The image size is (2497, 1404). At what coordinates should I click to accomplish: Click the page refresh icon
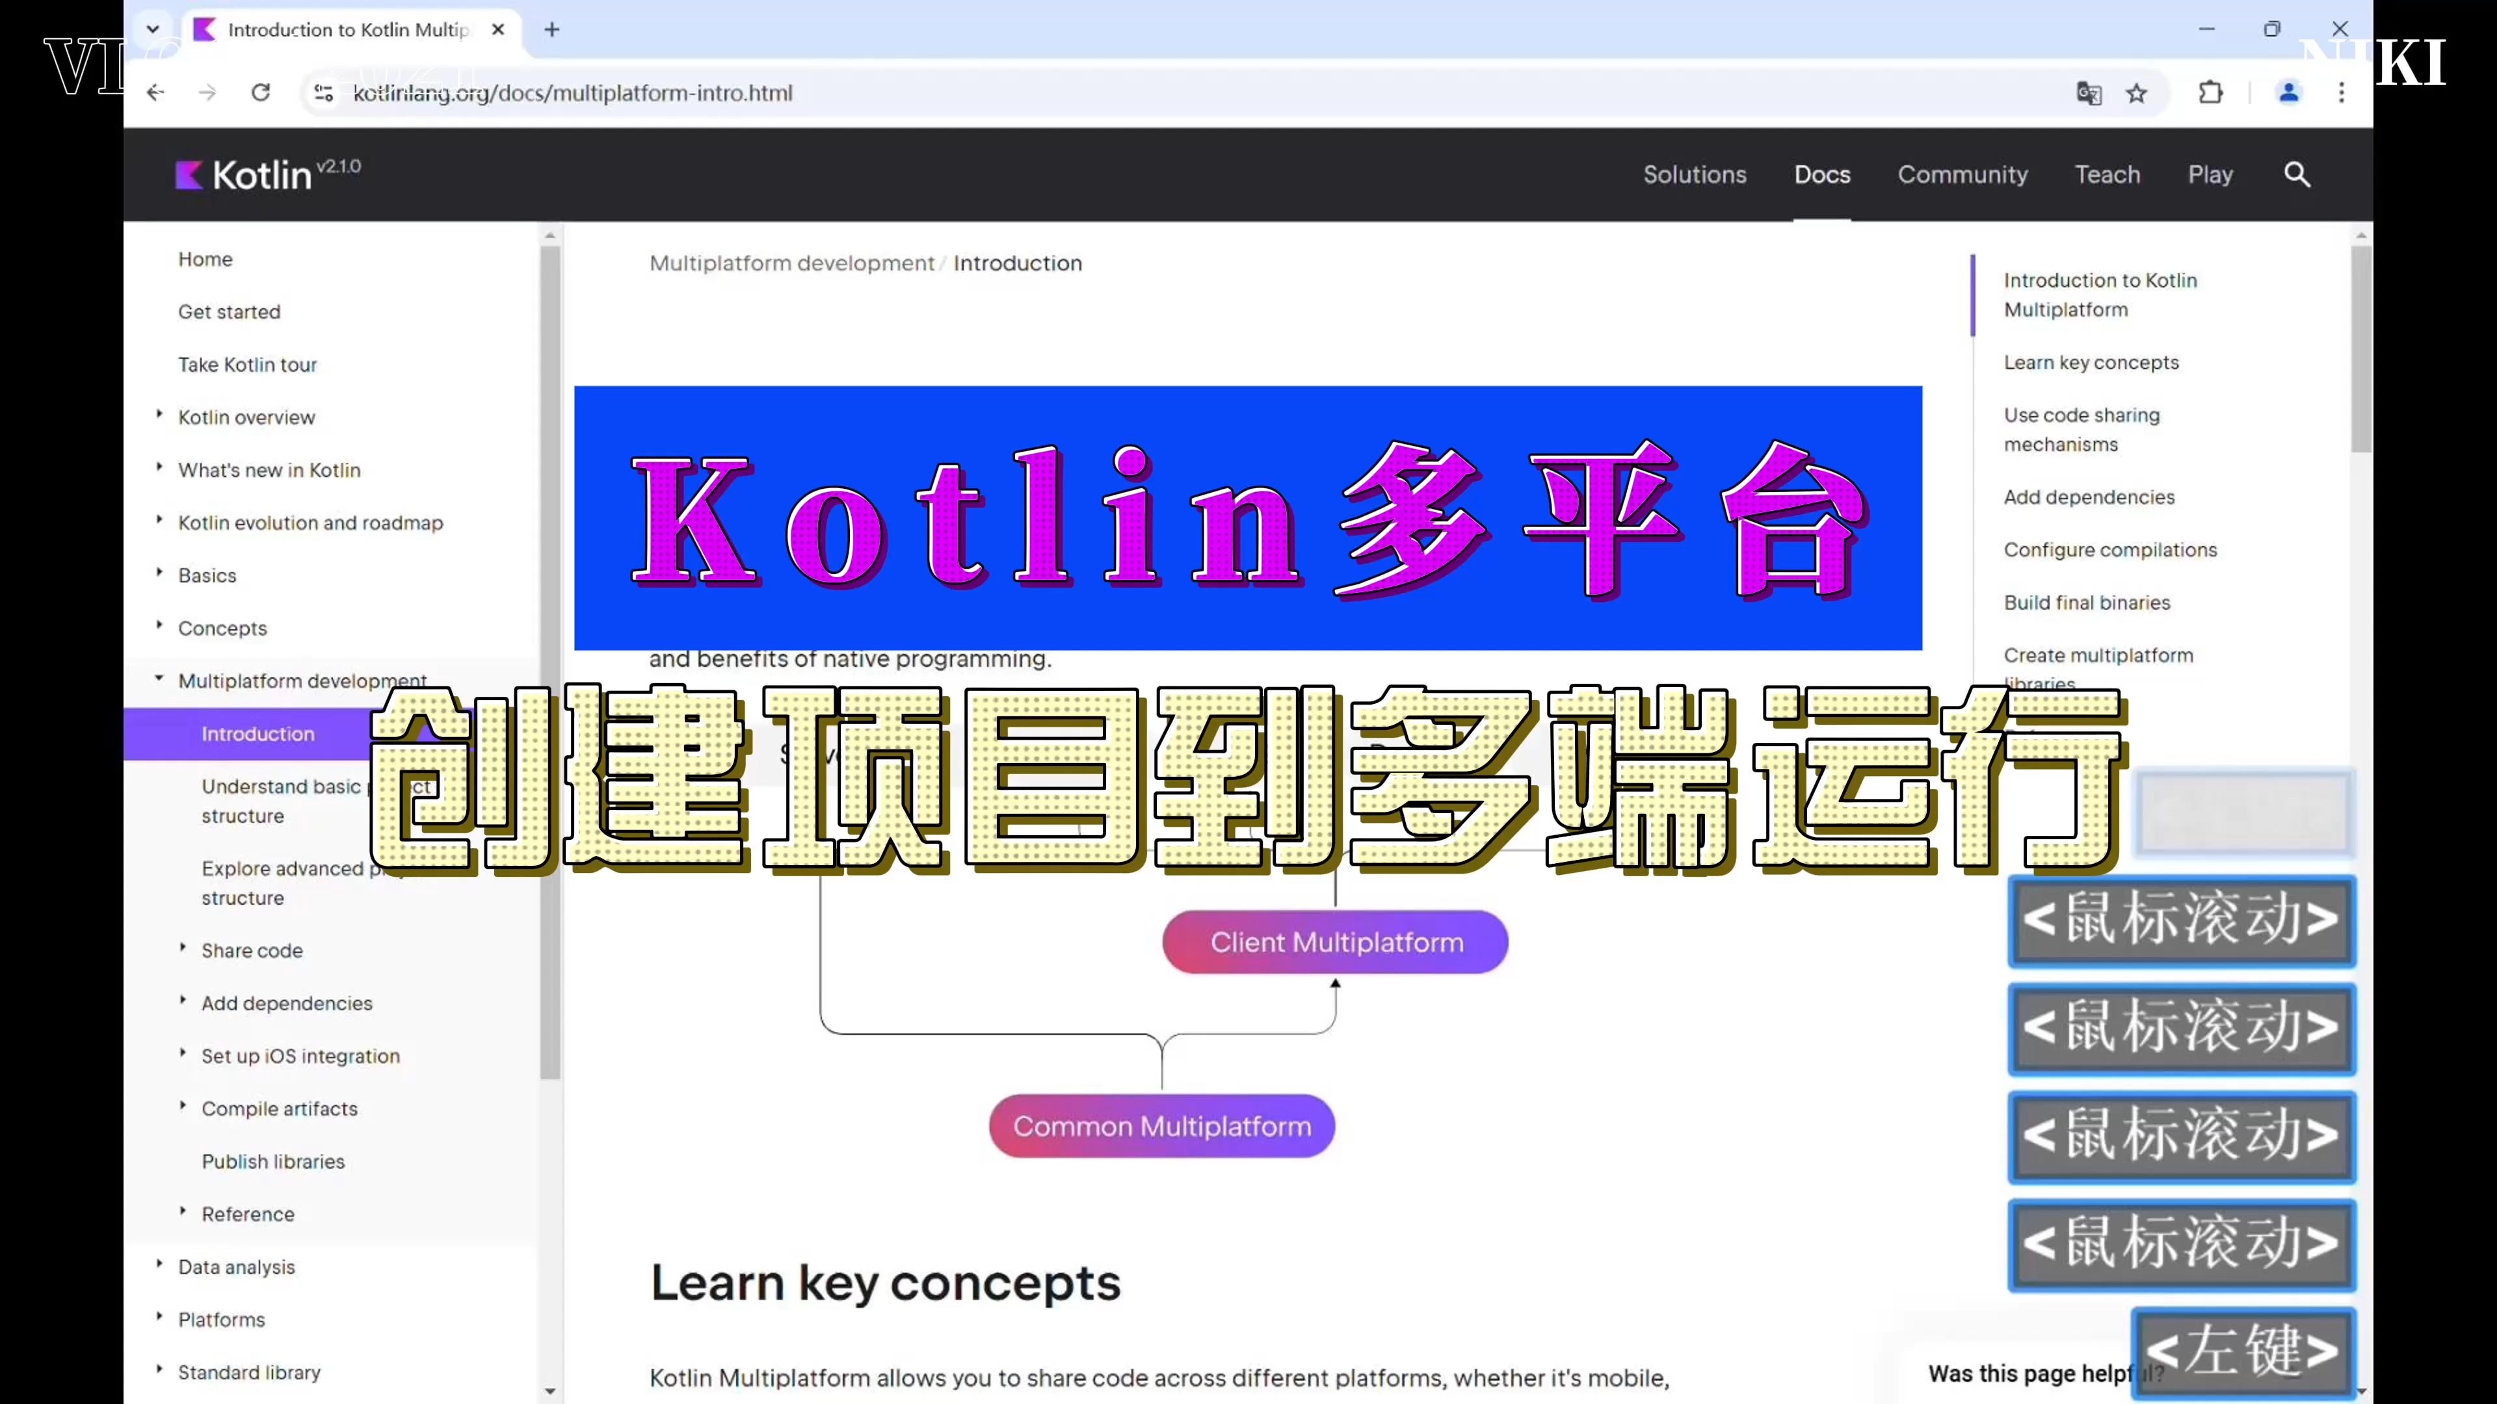tap(261, 92)
